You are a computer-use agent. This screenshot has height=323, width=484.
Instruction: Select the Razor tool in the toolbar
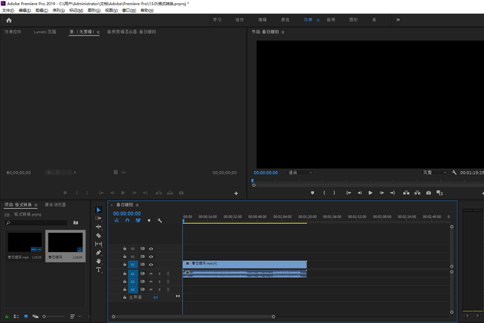point(98,235)
